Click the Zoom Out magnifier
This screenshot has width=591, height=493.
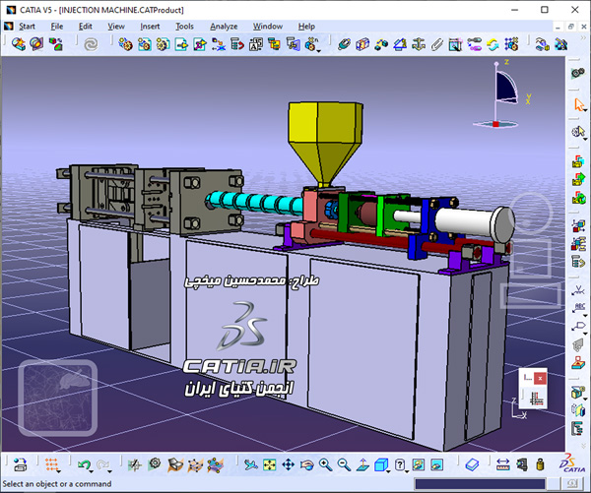point(344,464)
